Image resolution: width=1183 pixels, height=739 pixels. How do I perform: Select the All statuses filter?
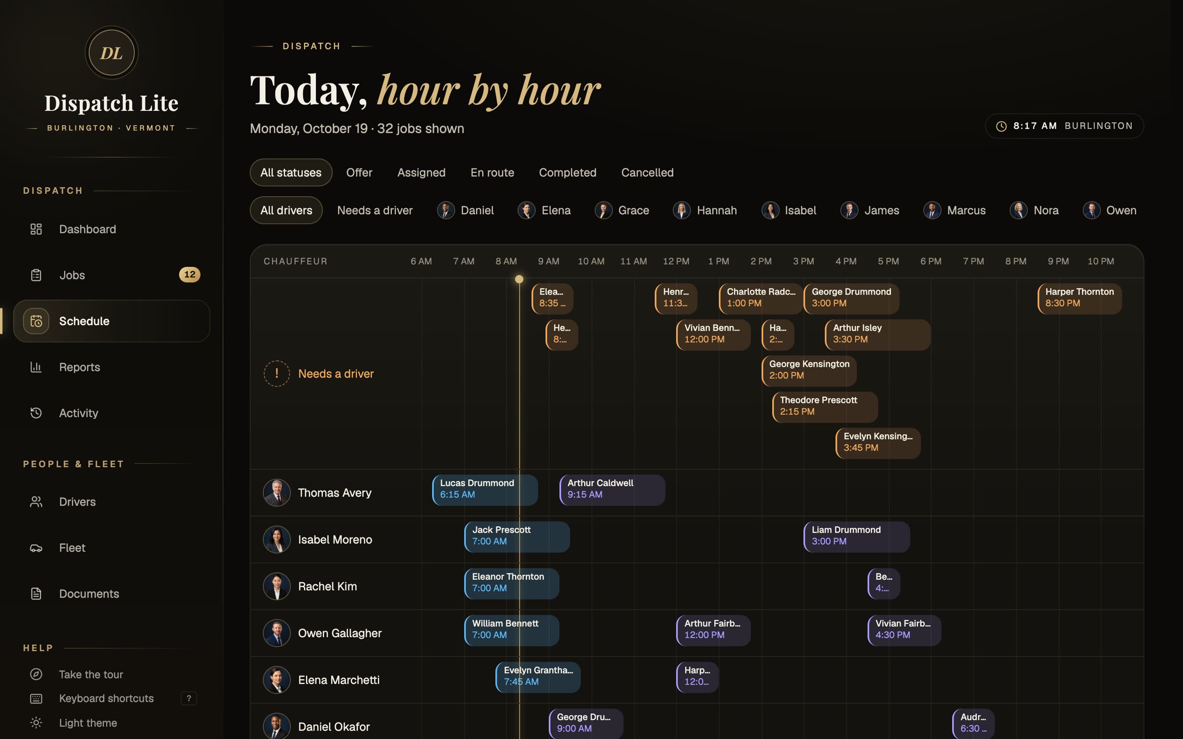tap(291, 172)
